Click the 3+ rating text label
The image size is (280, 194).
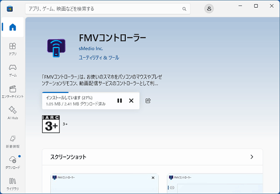(65, 124)
